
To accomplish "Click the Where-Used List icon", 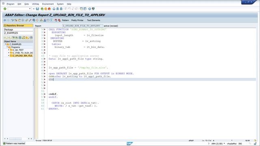I will [x=37, y=20].
